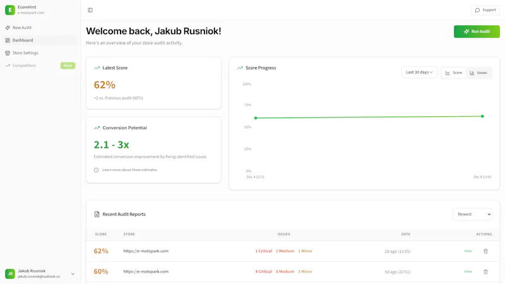
Task: Click the DATE column header
Action: click(x=406, y=234)
